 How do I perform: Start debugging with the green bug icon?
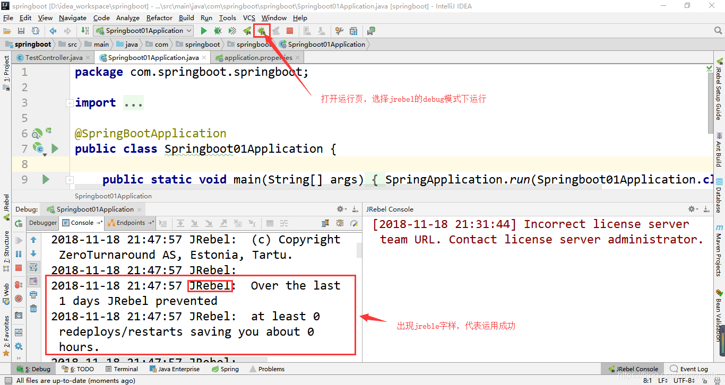point(218,31)
